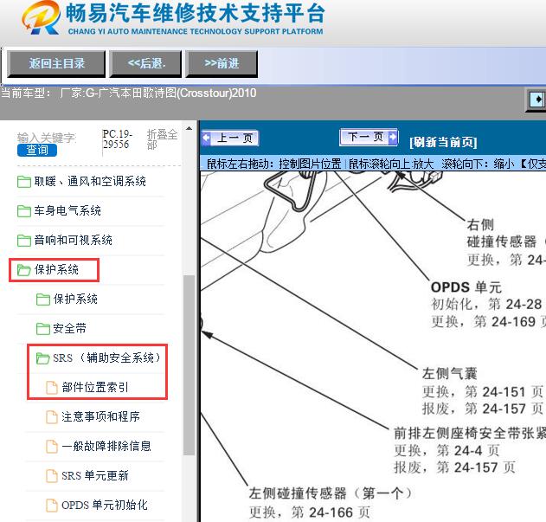Click the folder icon for 音响和可视系统
The width and height of the screenshot is (546, 522).
[x=23, y=241]
